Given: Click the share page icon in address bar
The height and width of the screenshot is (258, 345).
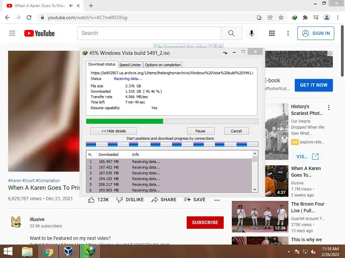Looking at the screenshot, I should 270,17.
